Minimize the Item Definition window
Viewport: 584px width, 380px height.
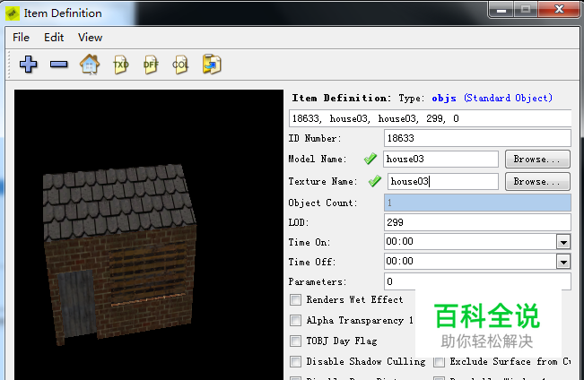tap(501, 10)
